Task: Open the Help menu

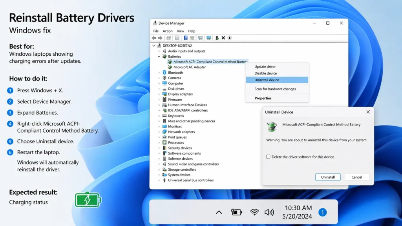Action: coord(192,31)
